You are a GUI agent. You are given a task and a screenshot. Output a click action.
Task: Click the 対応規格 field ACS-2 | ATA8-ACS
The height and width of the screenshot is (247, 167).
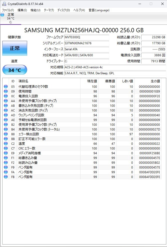(x=115, y=67)
